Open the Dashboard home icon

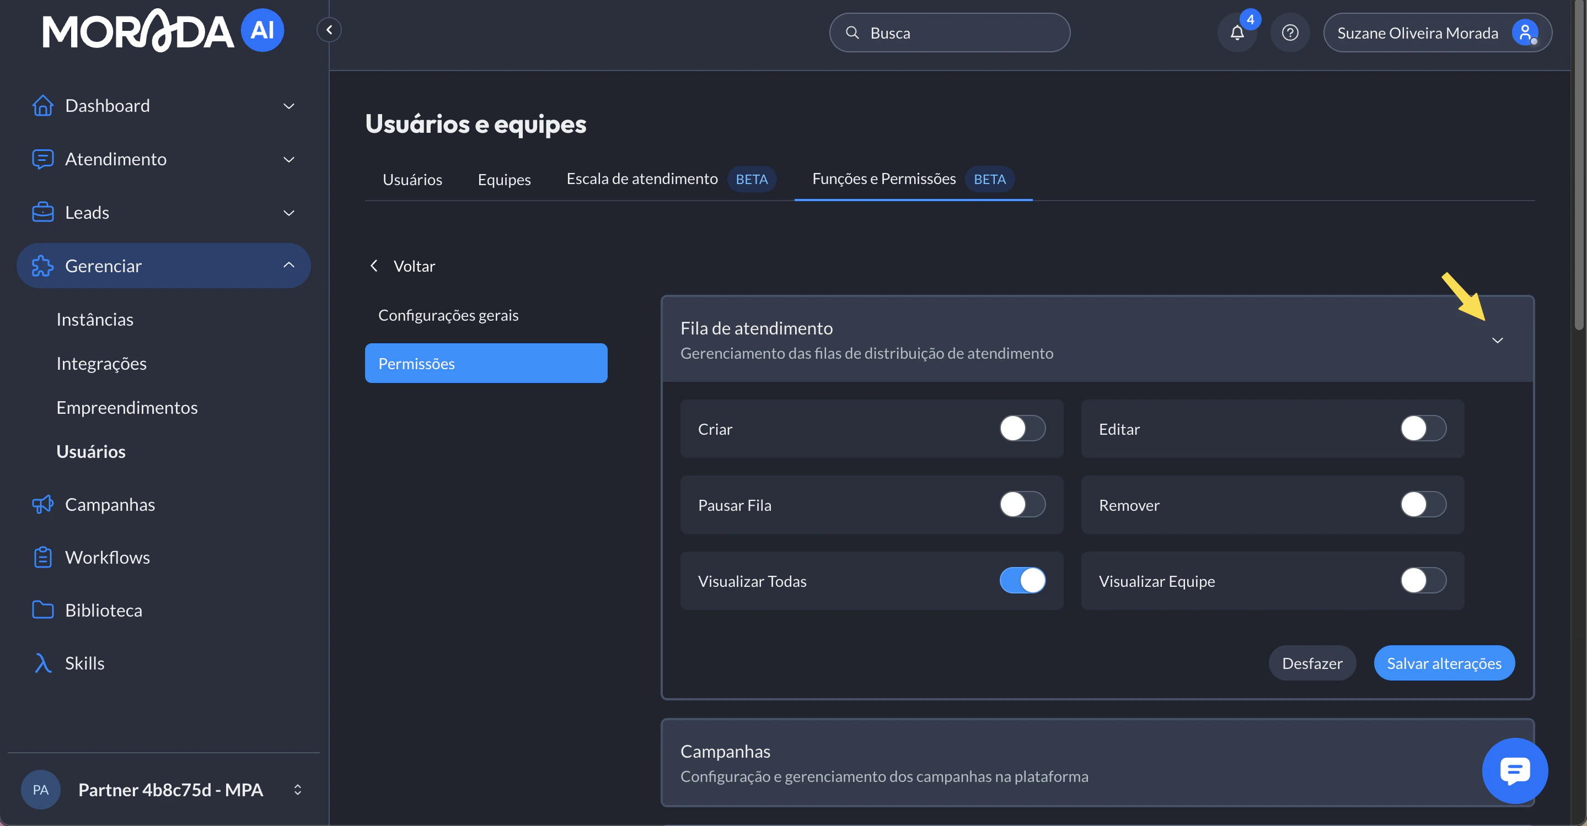coord(42,105)
